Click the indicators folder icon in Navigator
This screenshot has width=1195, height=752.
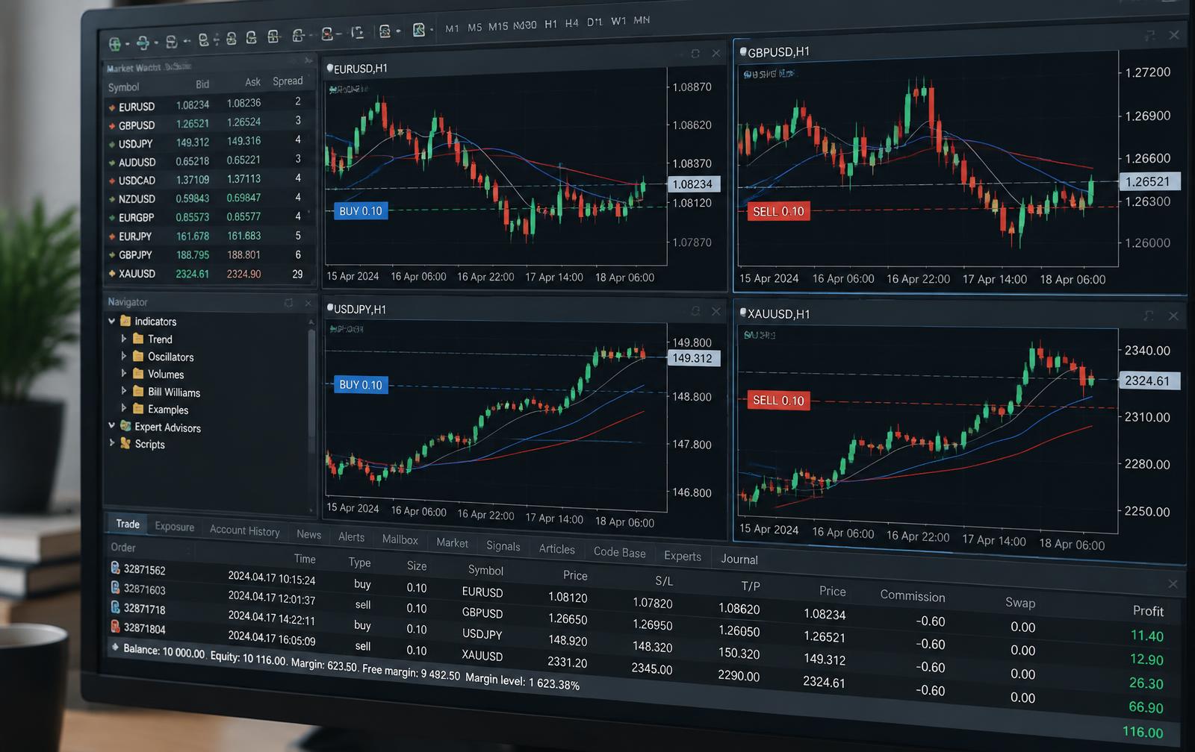pos(125,321)
